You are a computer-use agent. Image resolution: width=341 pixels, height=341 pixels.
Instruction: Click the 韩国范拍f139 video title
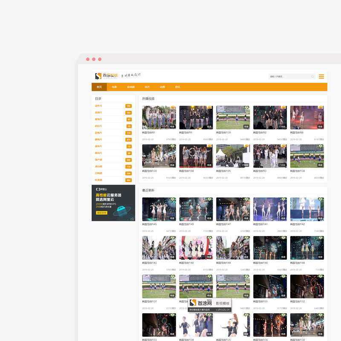tap(223, 133)
